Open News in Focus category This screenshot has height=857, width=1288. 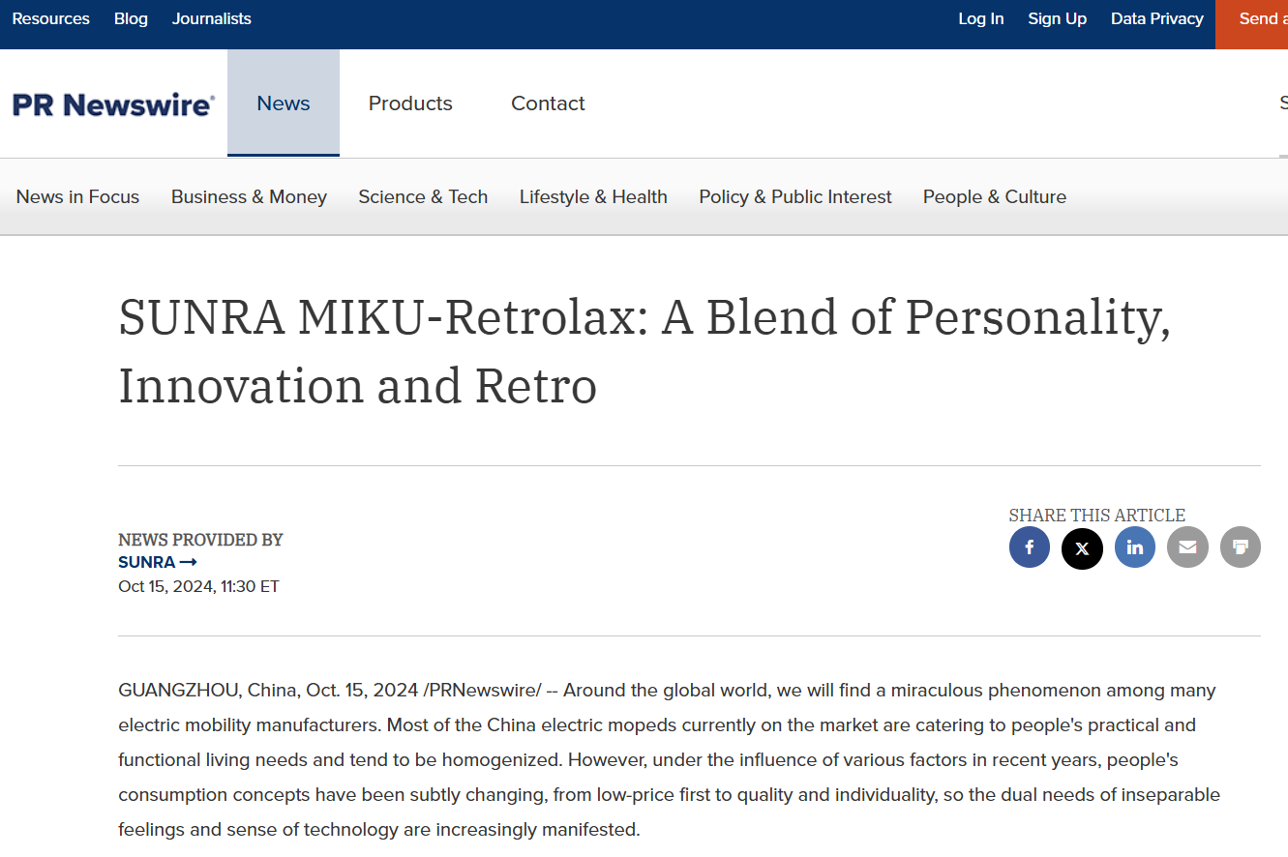pyautogui.click(x=77, y=197)
